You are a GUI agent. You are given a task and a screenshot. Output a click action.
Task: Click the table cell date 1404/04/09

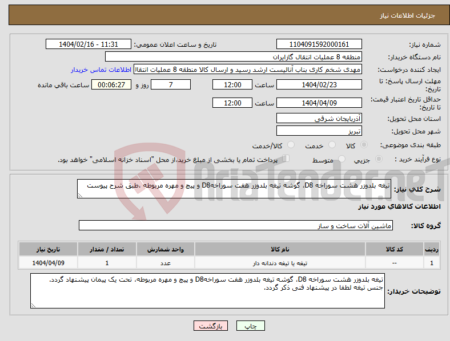48,263
